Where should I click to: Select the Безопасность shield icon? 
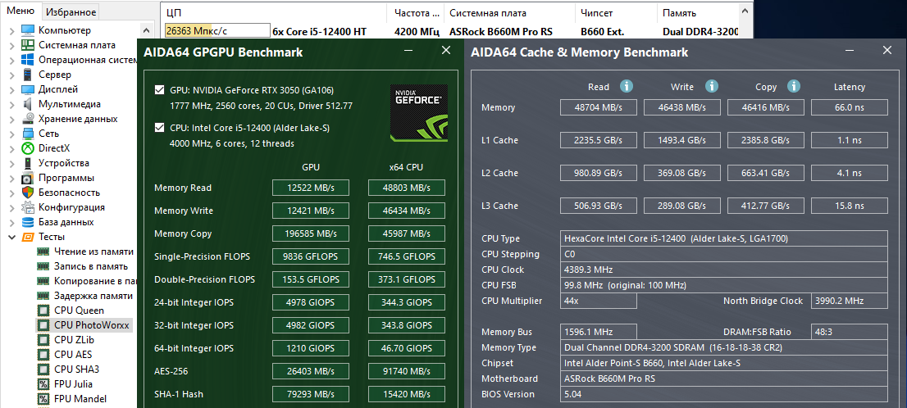pos(27,193)
